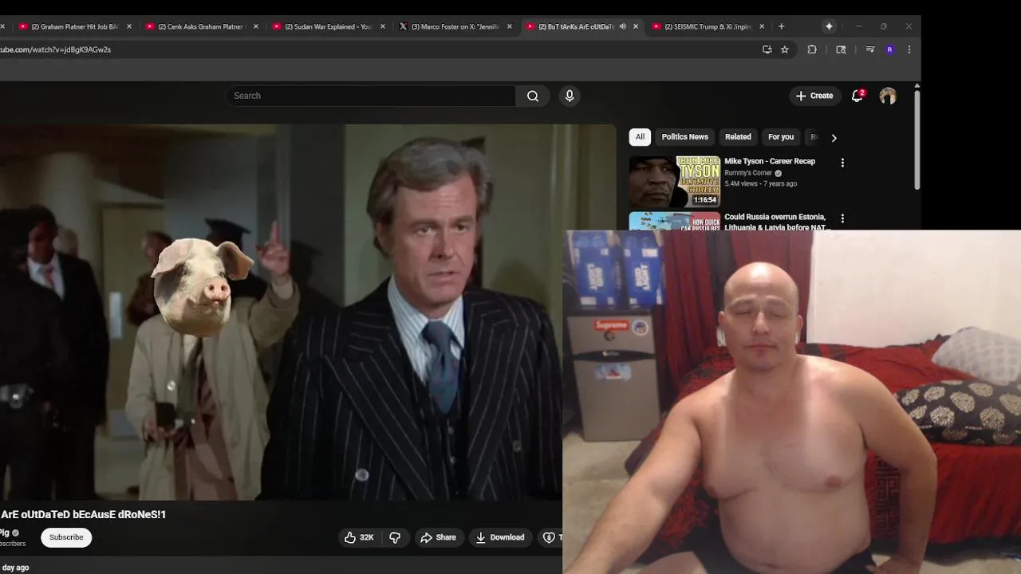Image resolution: width=1021 pixels, height=574 pixels.
Task: Close the Cenk Asks Graham Platner tab
Action: (x=256, y=26)
